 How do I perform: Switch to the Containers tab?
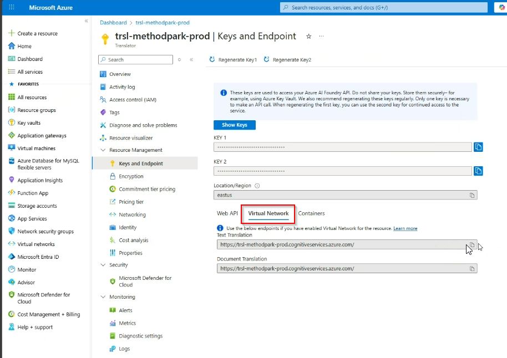311,213
